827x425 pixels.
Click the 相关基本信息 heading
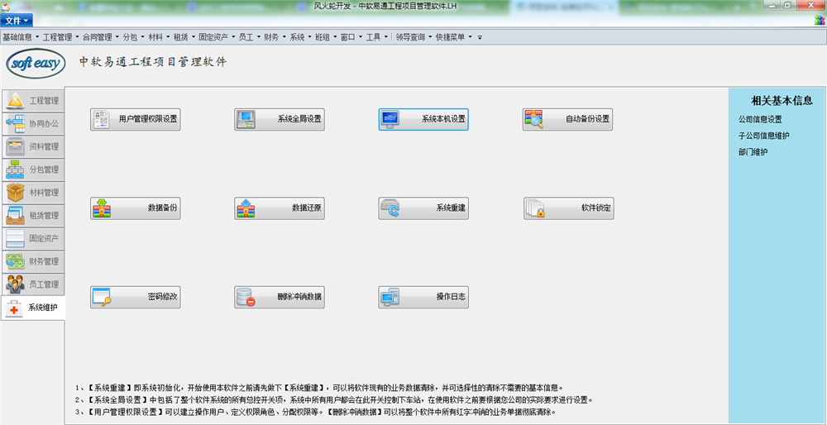pos(782,101)
